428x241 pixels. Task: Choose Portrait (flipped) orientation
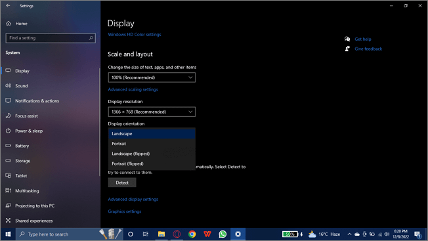(x=152, y=164)
